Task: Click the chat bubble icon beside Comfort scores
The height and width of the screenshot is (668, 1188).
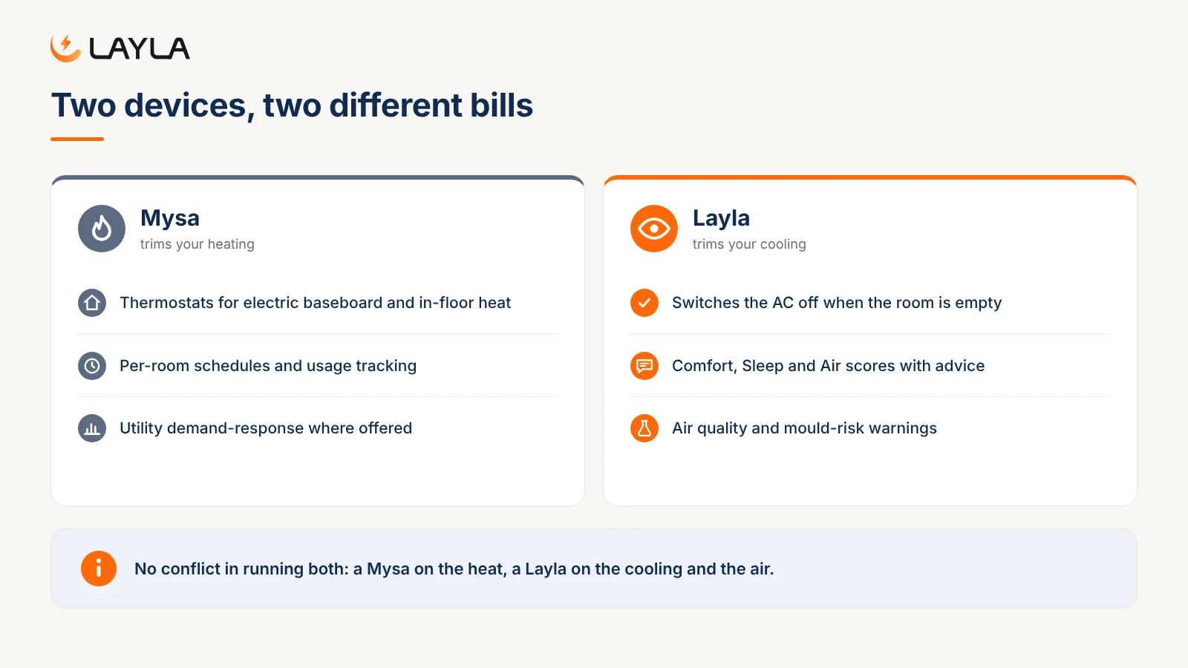Action: [644, 366]
